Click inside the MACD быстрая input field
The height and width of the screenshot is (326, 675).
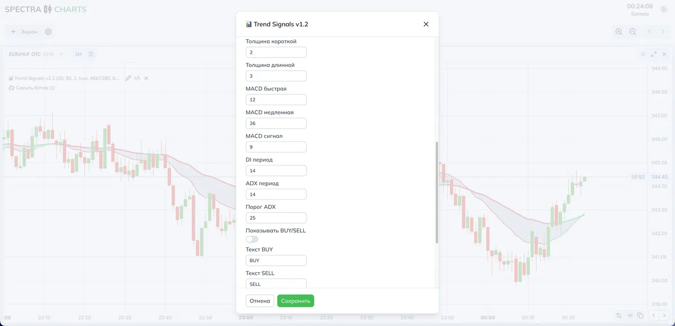276,99
